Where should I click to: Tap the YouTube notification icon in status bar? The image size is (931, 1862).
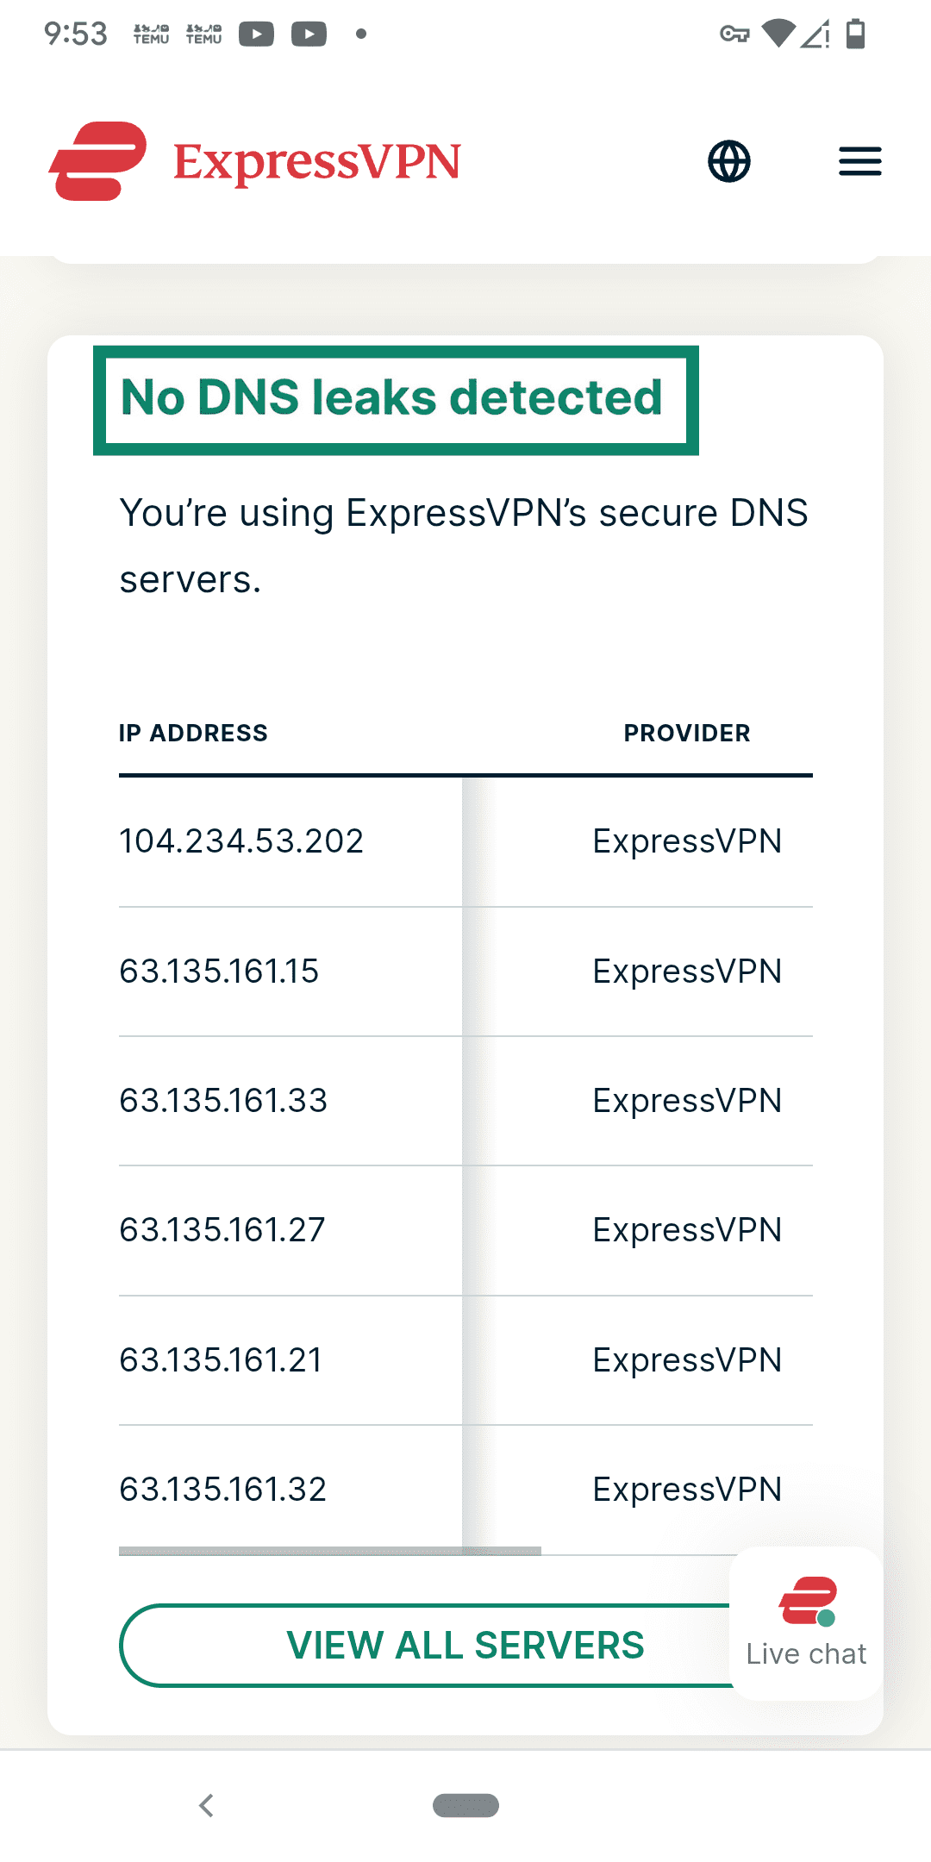[x=258, y=34]
